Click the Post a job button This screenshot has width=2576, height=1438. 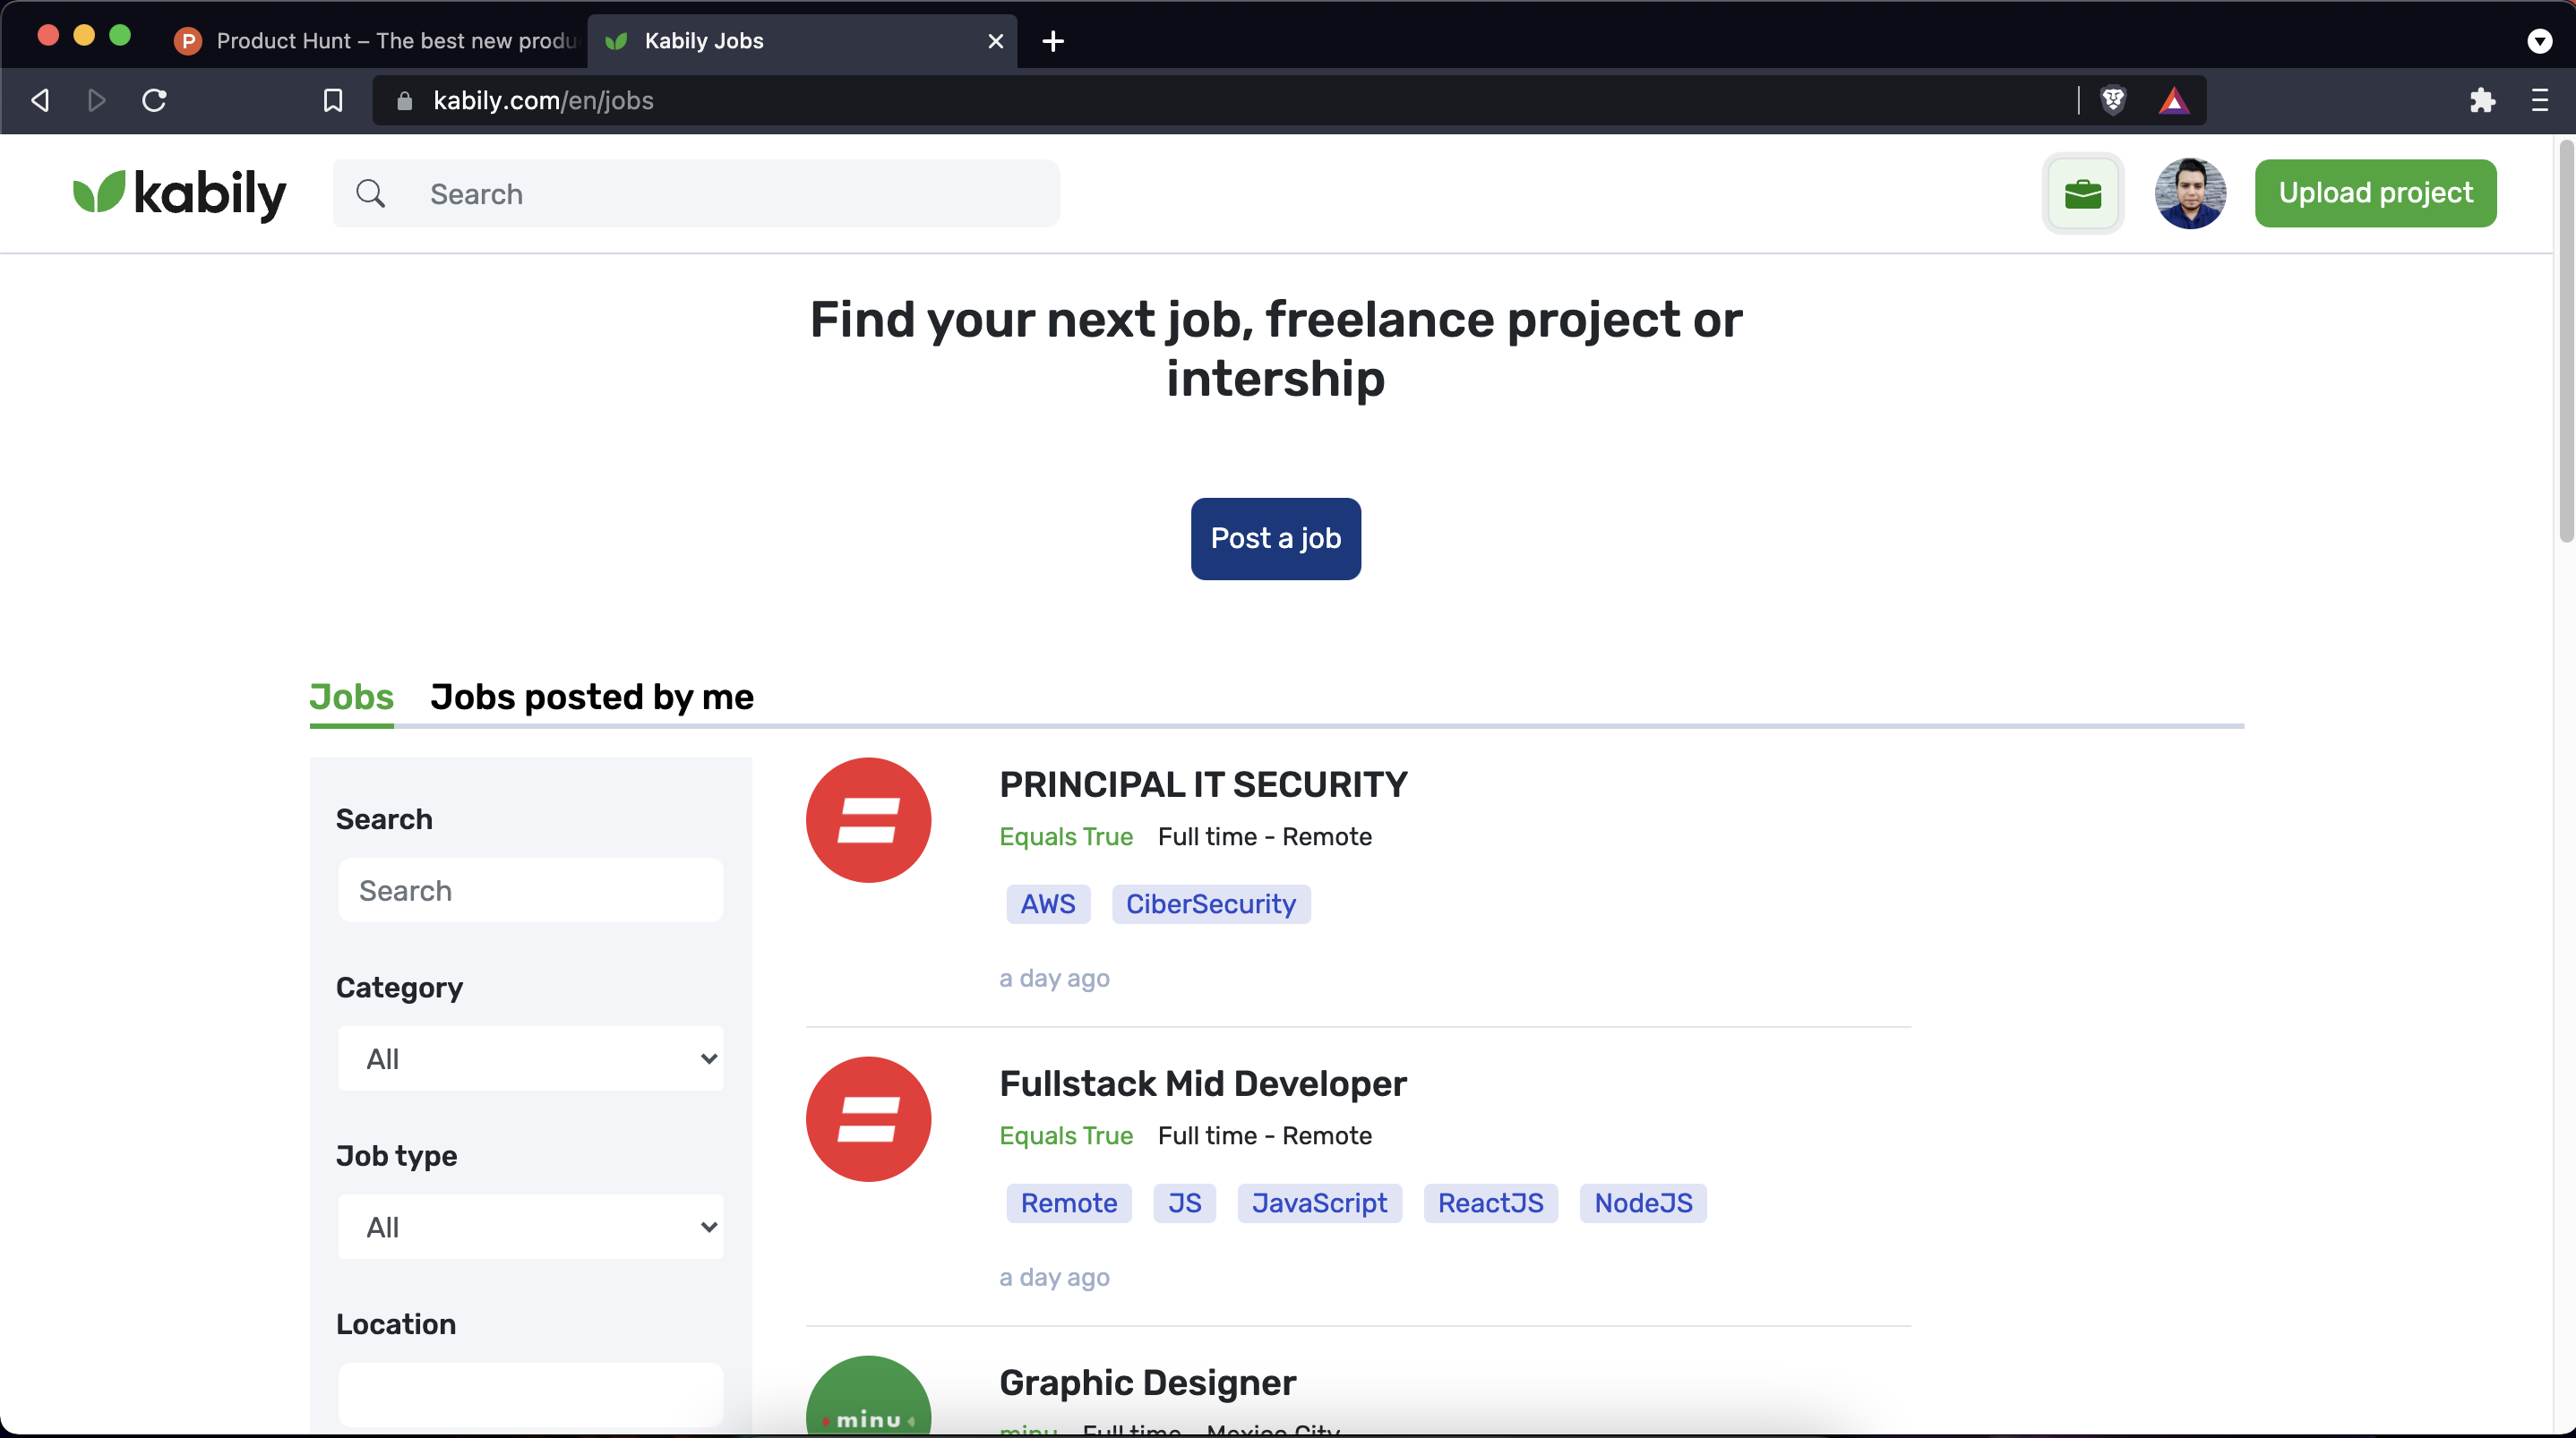point(1275,538)
